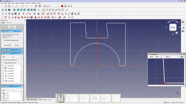
Task: Open the undo history dropdown arrow
Action: (28, 6)
